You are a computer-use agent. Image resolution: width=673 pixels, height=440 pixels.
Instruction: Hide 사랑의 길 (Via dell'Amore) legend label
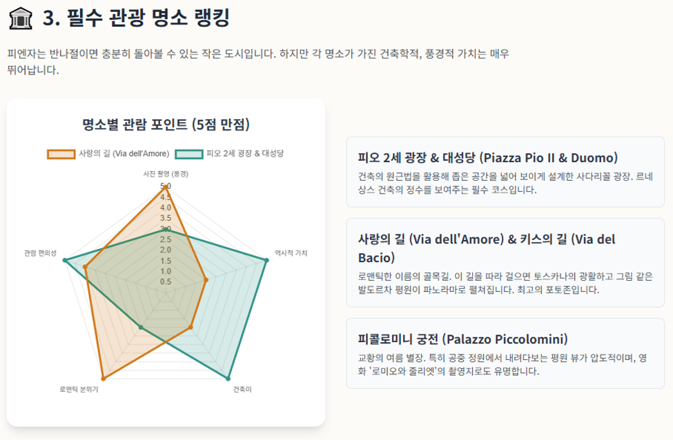[124, 154]
